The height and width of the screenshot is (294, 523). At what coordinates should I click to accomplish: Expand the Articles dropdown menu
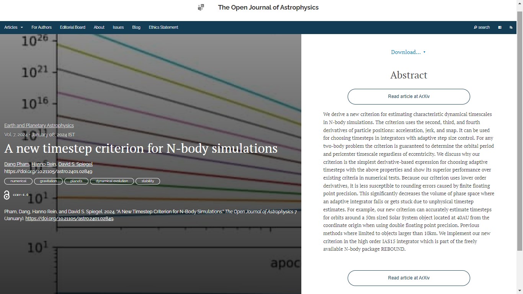(13, 28)
